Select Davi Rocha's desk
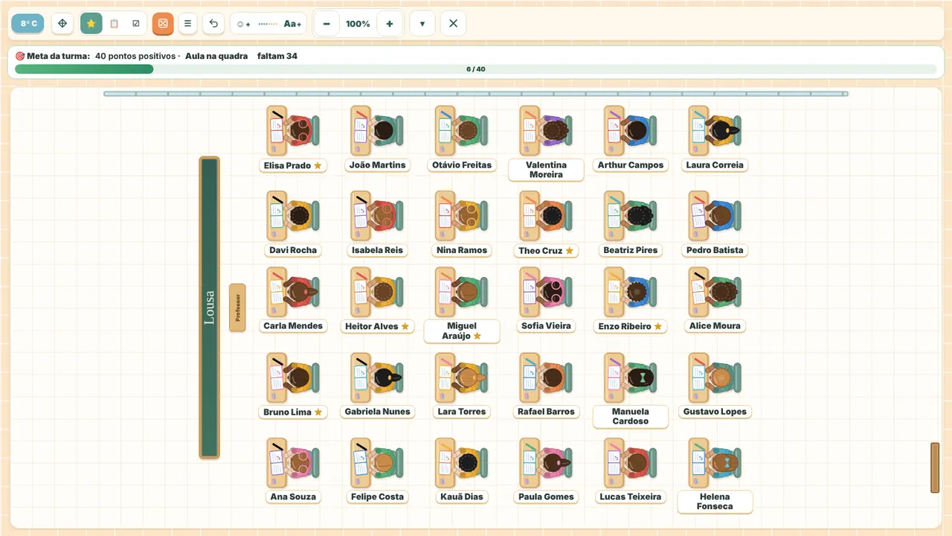 [293, 216]
